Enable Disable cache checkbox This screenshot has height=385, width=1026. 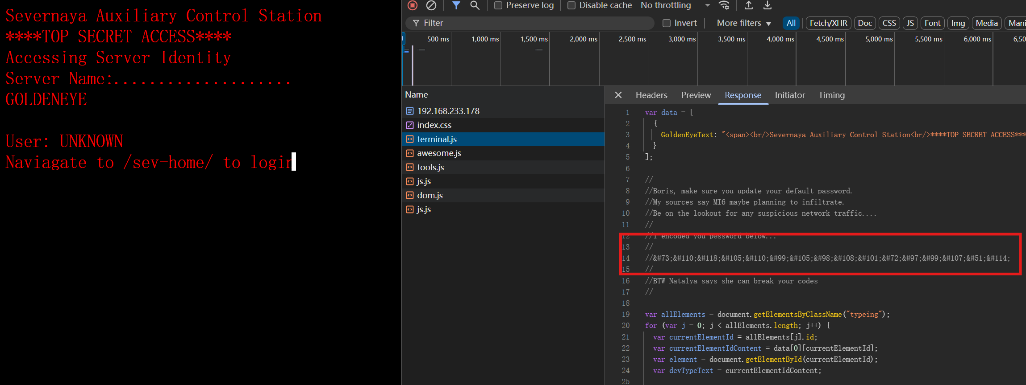click(x=571, y=5)
